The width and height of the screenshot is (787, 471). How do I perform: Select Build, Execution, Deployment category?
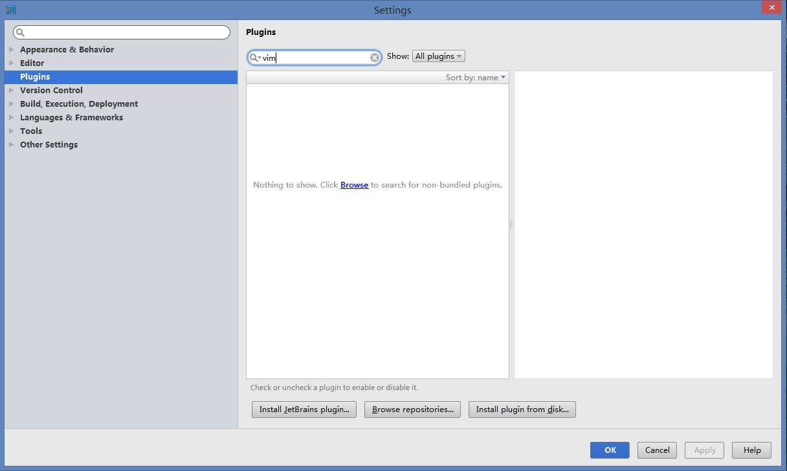[x=79, y=104]
